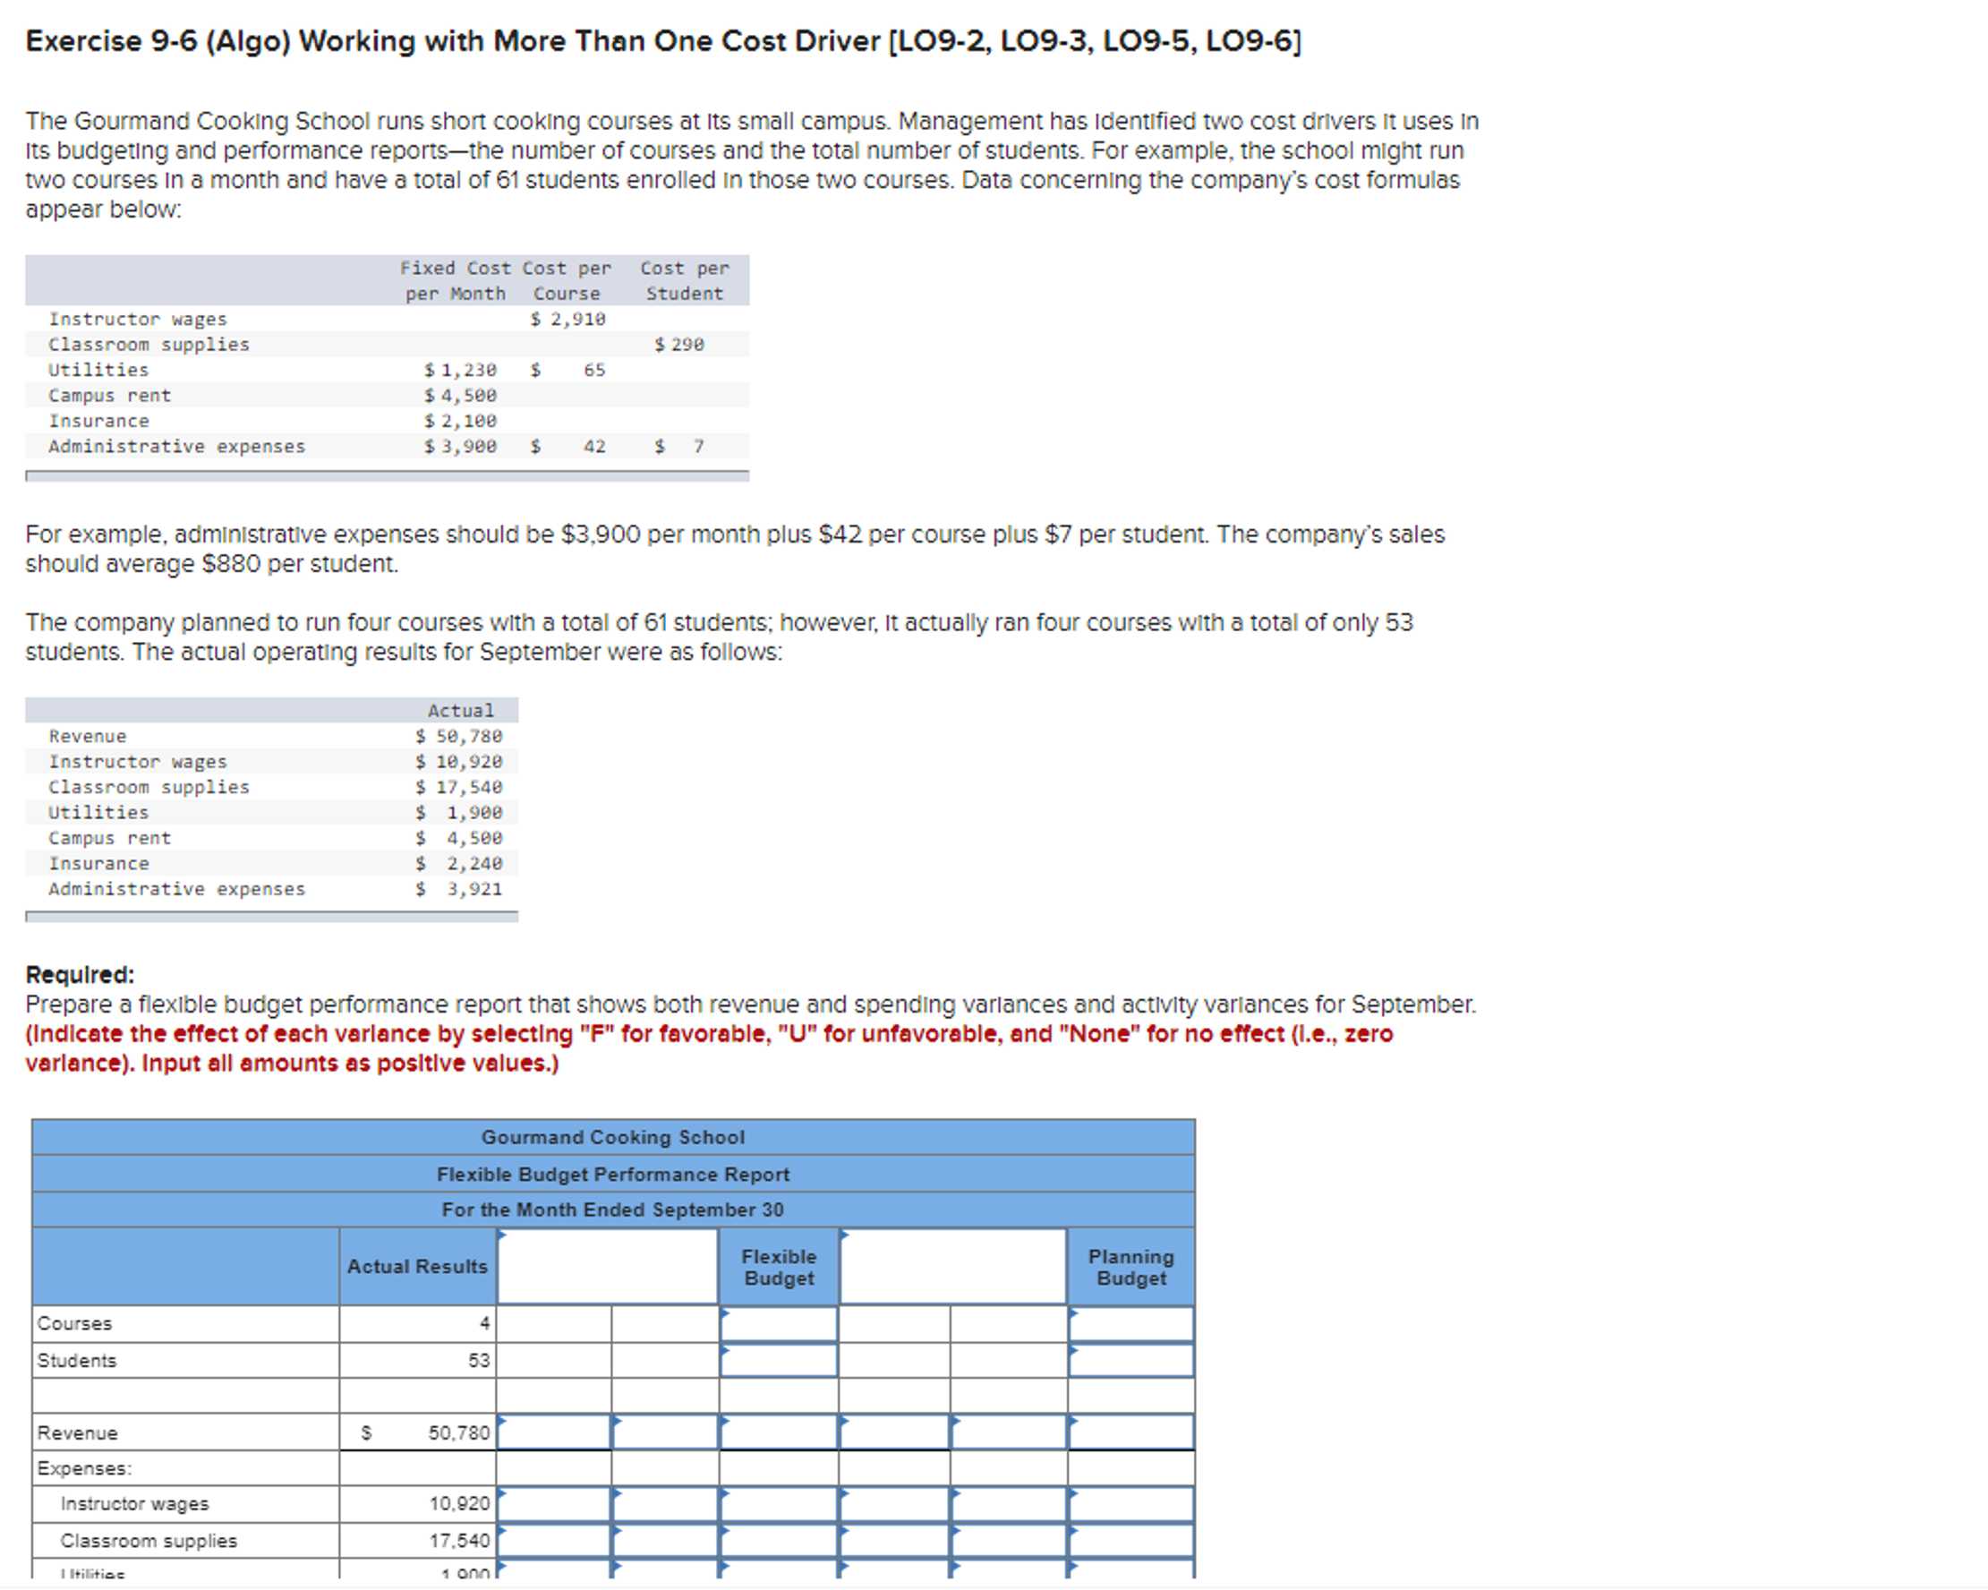This screenshot has height=1590, width=1988.
Task: Click Courses row Flexible Budget input
Action: [x=778, y=1323]
